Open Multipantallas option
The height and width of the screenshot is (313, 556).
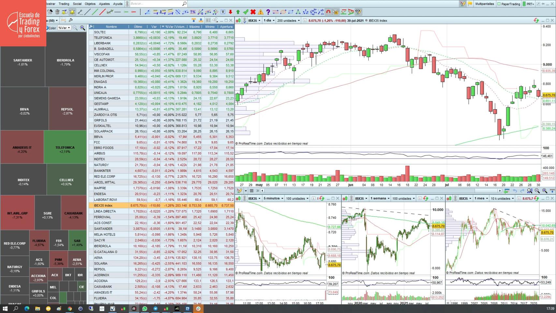[x=485, y=4]
